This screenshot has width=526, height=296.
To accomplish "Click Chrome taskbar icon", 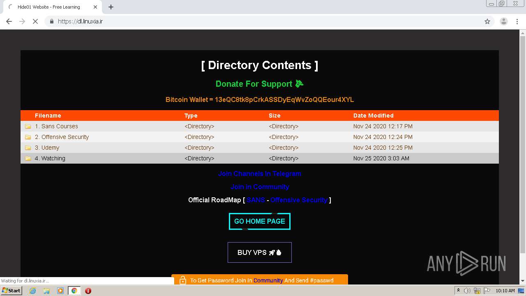I will (x=74, y=291).
